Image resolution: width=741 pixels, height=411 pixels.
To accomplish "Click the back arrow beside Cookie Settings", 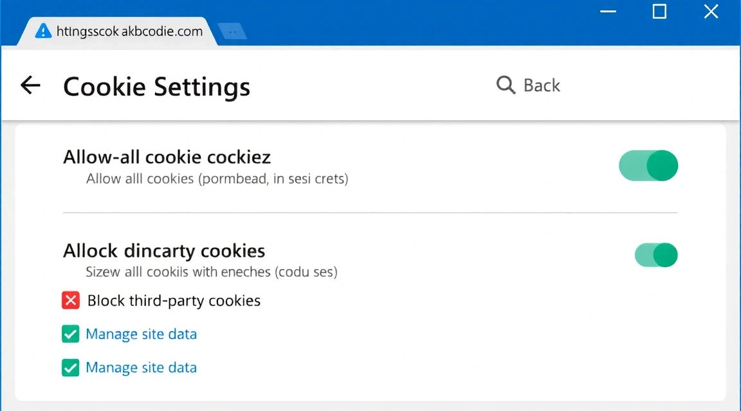I will point(30,85).
